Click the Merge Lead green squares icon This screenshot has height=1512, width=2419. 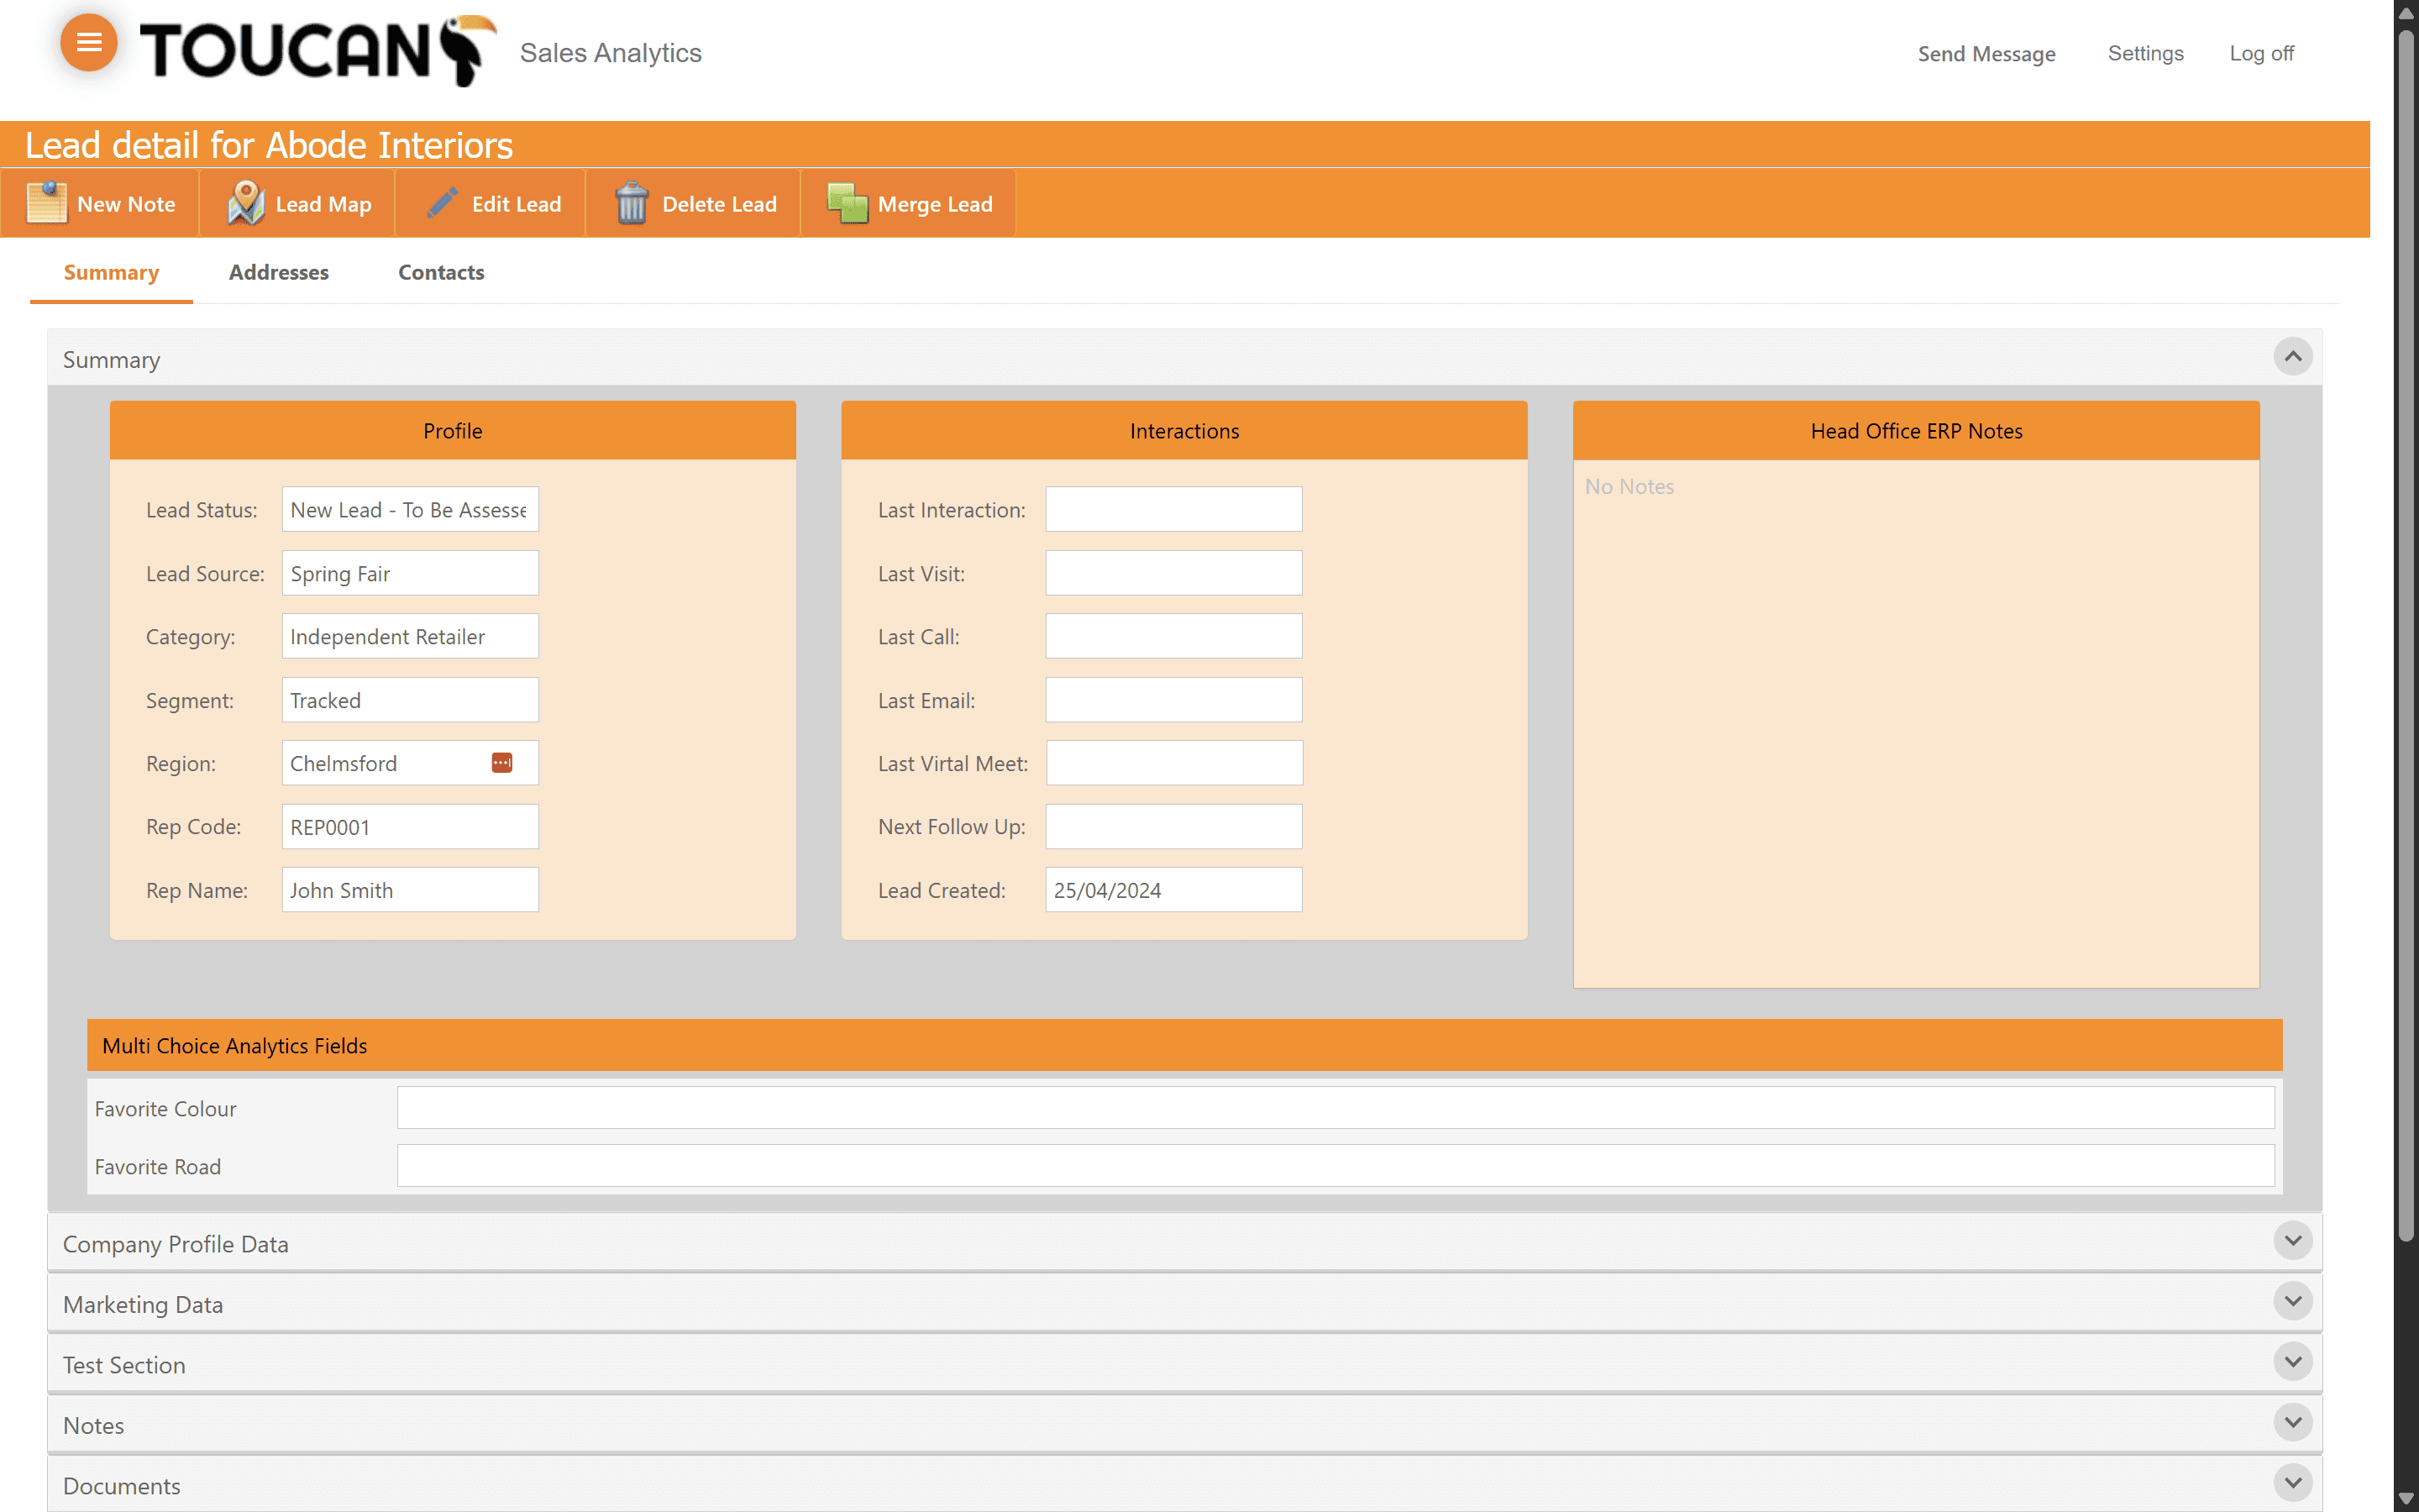point(847,203)
